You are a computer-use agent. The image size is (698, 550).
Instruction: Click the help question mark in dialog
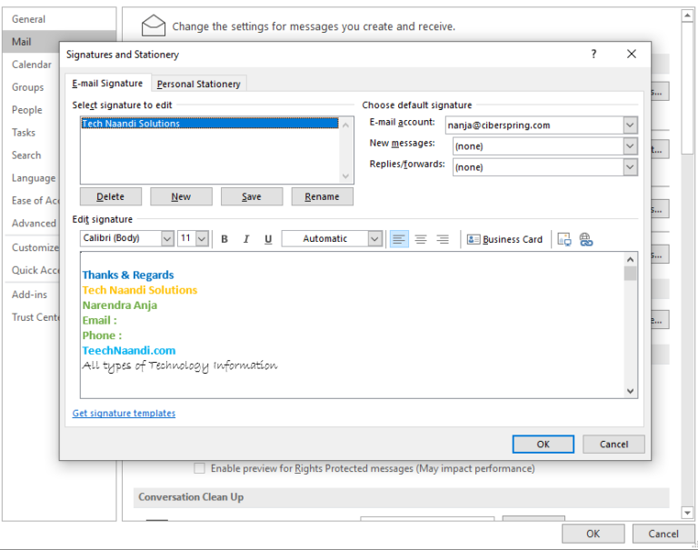click(x=593, y=54)
